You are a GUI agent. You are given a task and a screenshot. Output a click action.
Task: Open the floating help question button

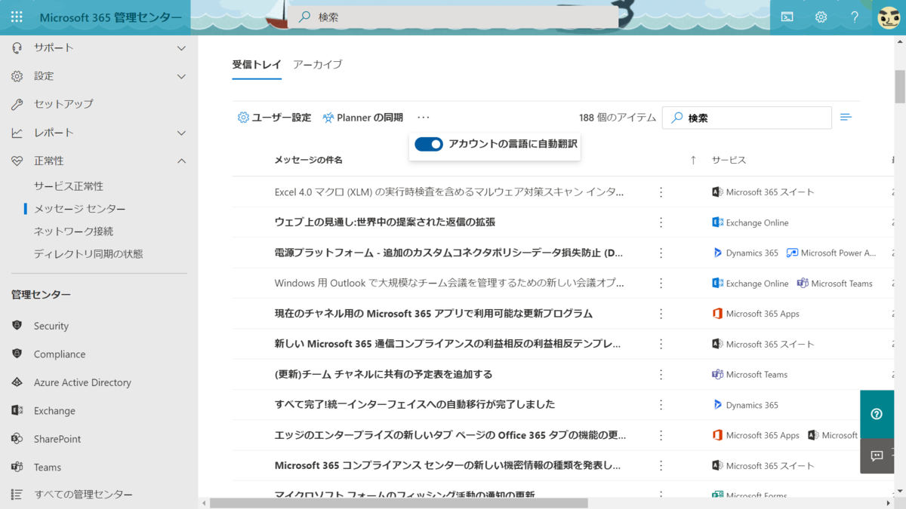[x=877, y=414]
